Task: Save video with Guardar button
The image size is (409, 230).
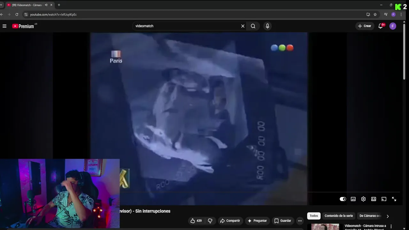Action: [283, 221]
